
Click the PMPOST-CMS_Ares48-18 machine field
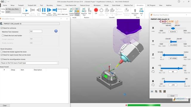(x=31, y=24)
